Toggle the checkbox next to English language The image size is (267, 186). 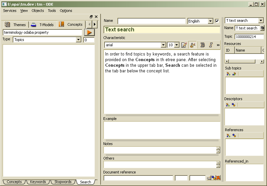tap(217, 21)
